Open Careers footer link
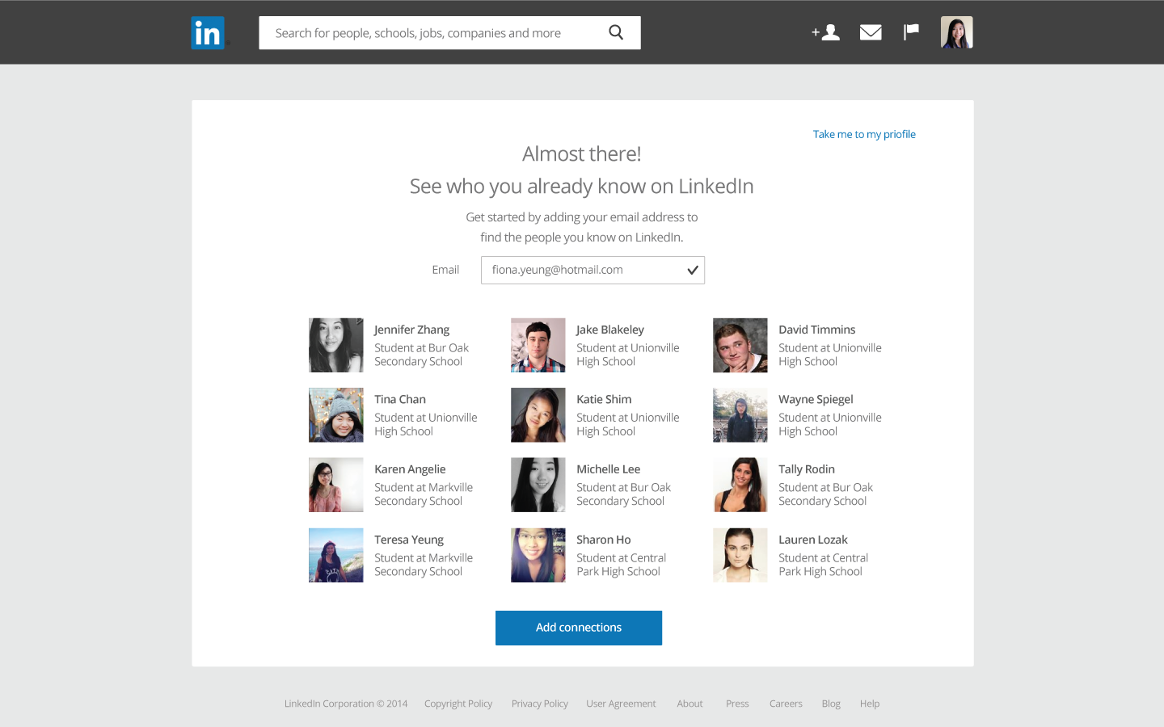 coord(786,704)
